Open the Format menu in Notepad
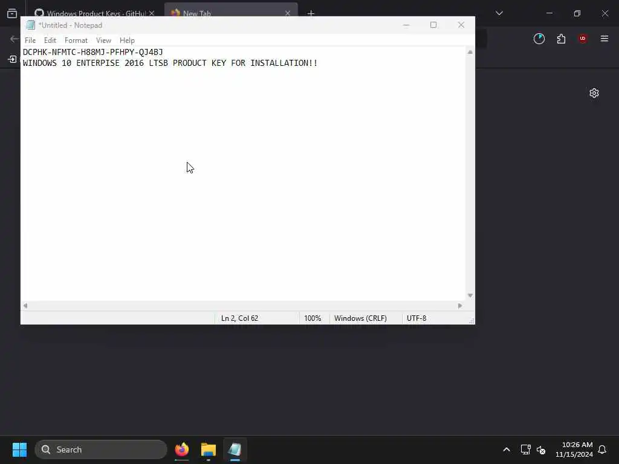 (x=76, y=40)
